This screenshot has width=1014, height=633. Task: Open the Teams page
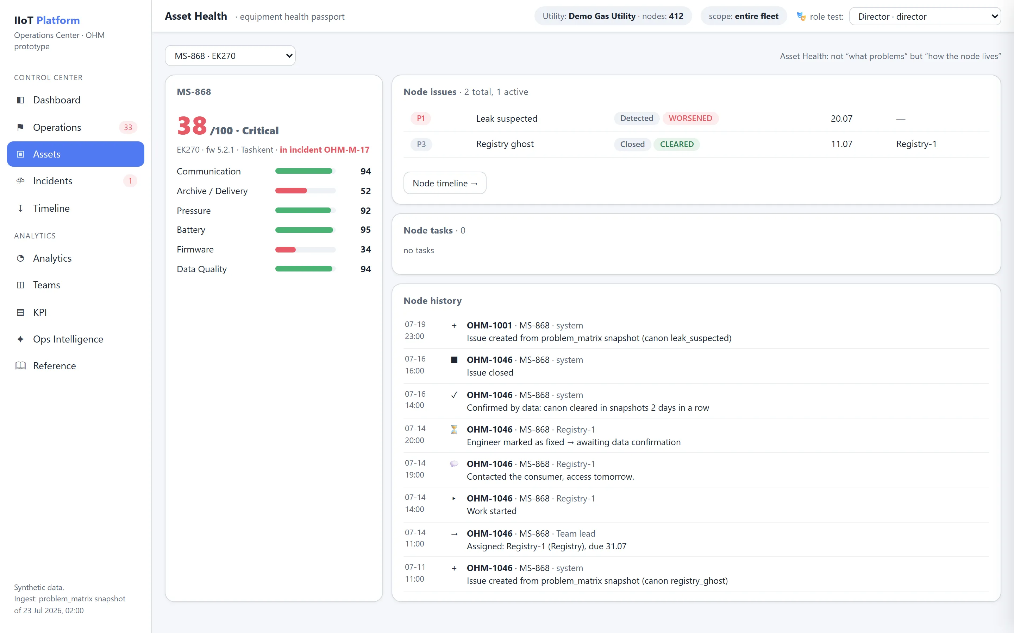tap(76, 285)
